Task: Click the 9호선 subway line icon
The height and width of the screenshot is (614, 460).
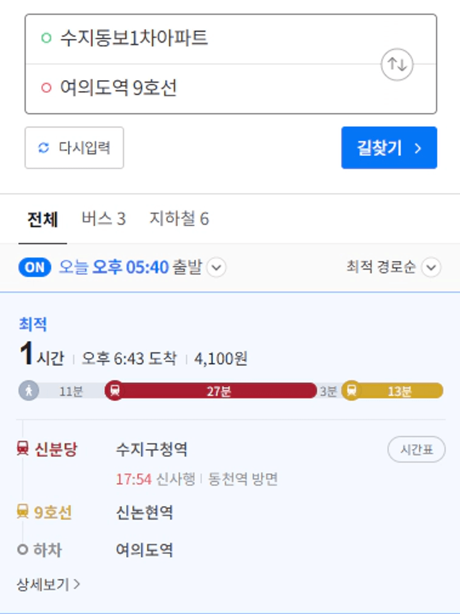Action: [23, 512]
